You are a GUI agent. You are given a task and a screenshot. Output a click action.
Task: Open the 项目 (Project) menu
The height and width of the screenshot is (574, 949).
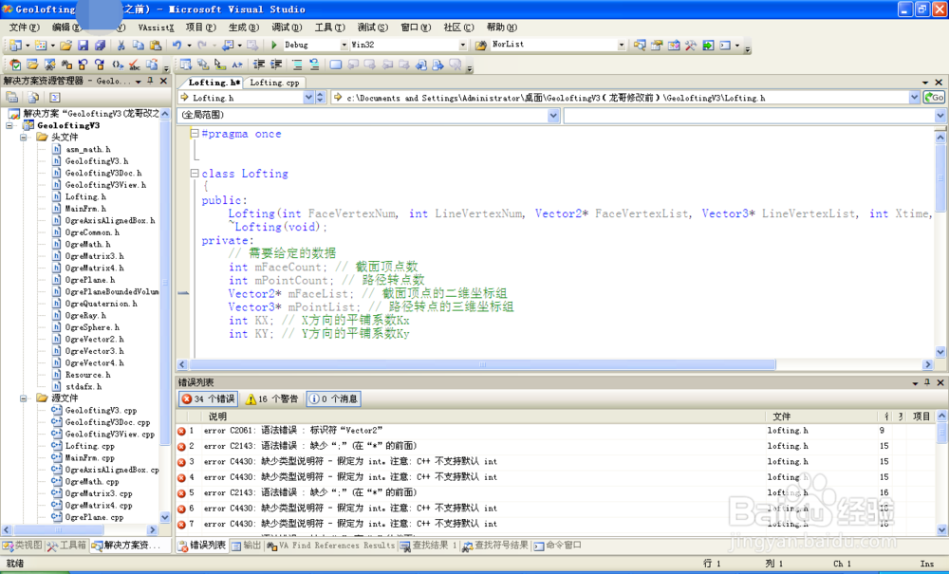(x=200, y=28)
